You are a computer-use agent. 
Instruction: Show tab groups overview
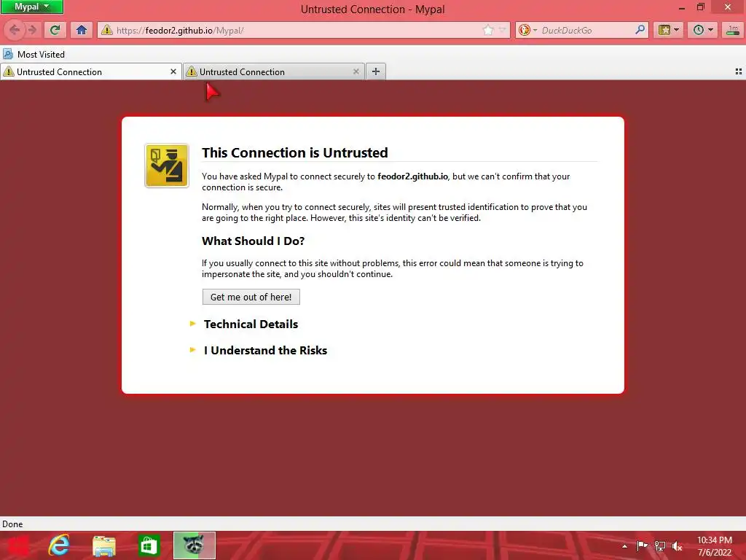pyautogui.click(x=739, y=71)
